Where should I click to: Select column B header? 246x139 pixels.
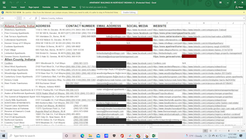[50, 23]
